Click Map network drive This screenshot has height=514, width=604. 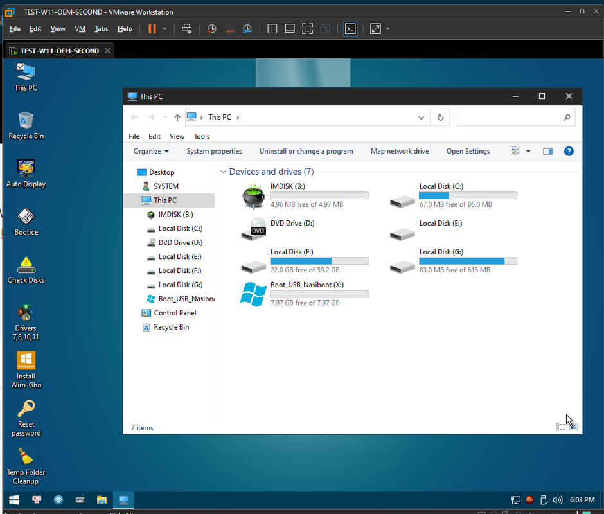[400, 152]
